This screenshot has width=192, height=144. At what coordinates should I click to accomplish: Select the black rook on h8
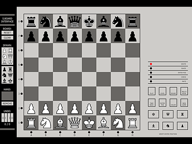tap(132, 21)
